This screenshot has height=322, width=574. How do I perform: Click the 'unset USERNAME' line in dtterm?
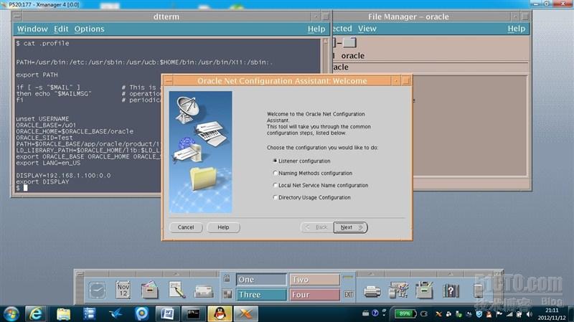pos(42,119)
